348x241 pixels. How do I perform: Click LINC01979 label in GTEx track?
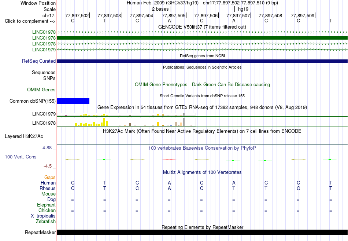(44, 114)
